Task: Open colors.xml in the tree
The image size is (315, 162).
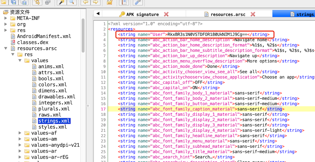Action: [x=53, y=84]
